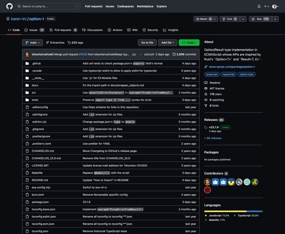Open the Add file dropdown

pyautogui.click(x=168, y=43)
